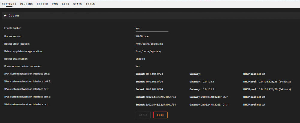
Task: Click IPv6 subnet 2a02:a448:32d5:101::/64
Action: (161, 105)
